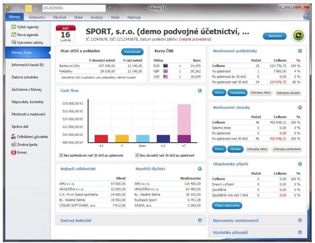Open the Nástroje menu tab
315x243 pixels.
(x=134, y=17)
